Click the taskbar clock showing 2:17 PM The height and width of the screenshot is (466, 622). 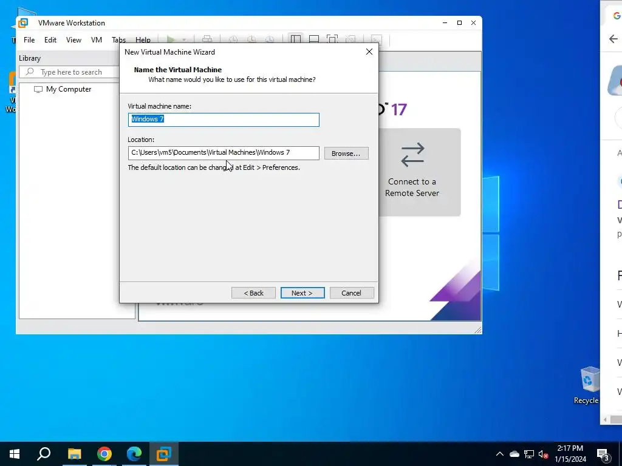click(570, 454)
